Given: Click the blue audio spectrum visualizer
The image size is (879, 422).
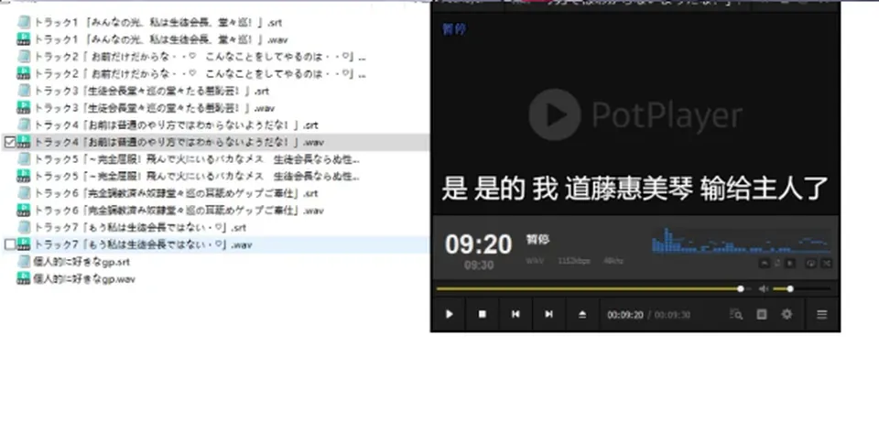Looking at the screenshot, I should coord(741,241).
